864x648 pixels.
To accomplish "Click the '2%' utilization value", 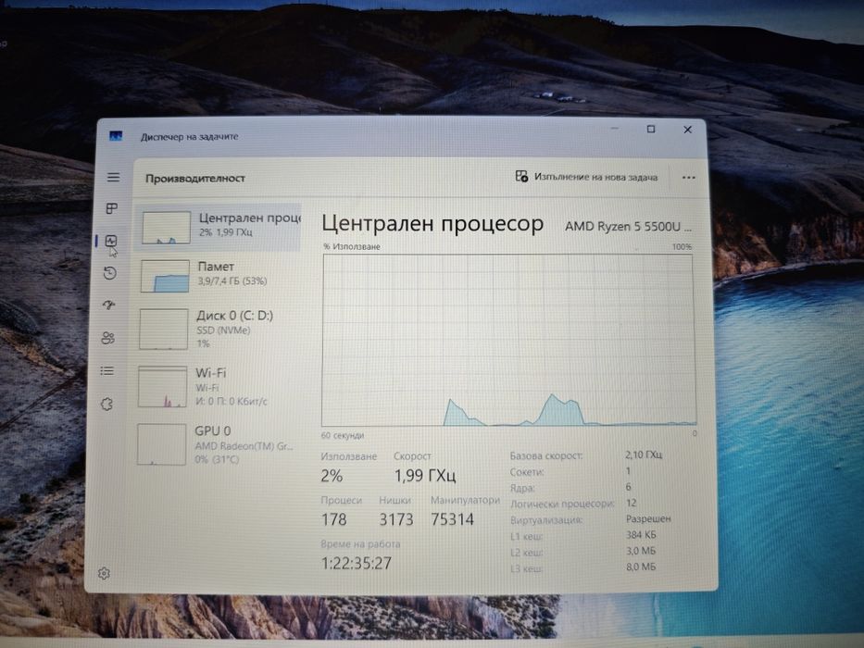I will coord(332,476).
